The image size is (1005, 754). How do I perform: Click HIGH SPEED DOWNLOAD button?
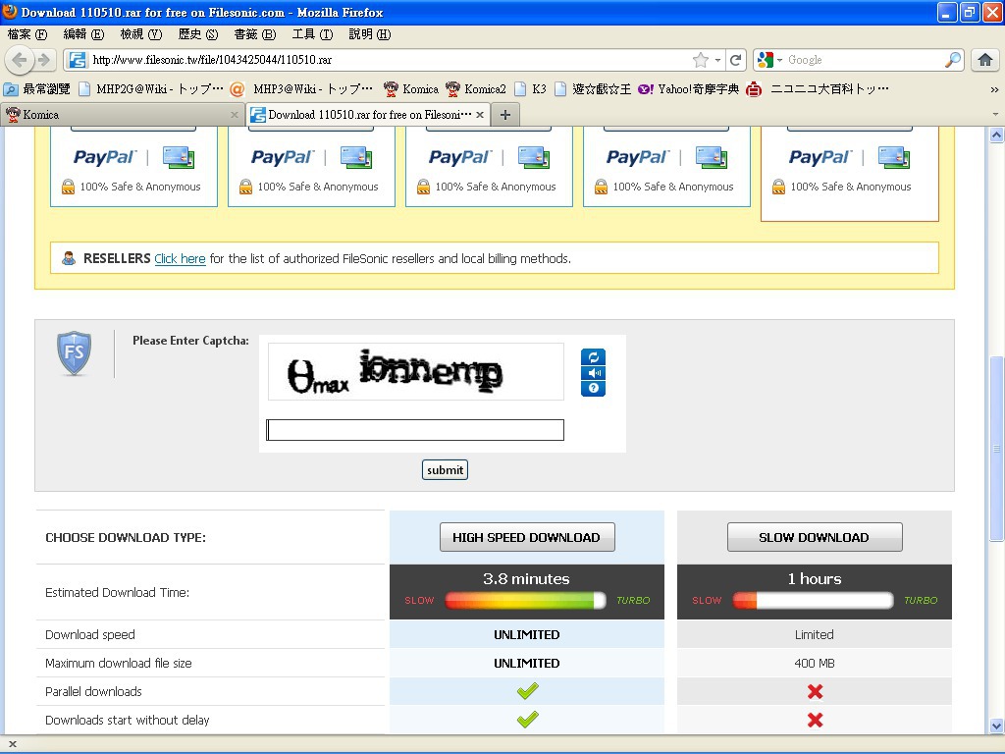(x=527, y=537)
